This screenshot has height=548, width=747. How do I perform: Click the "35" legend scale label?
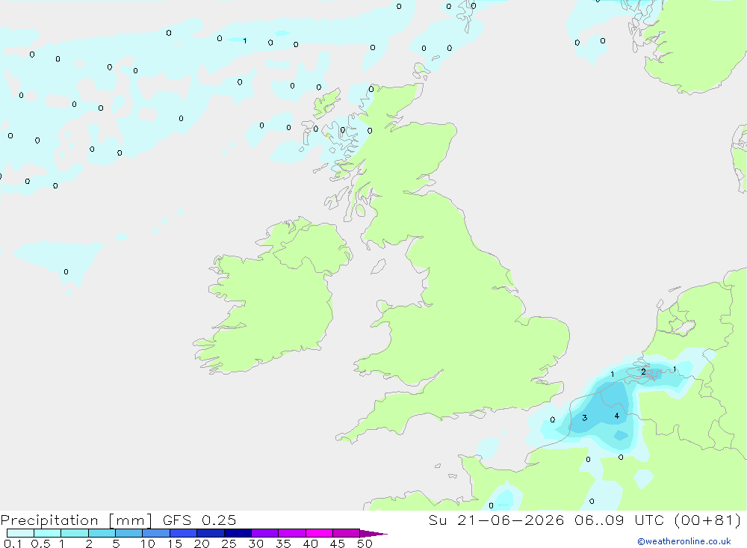coord(283,544)
